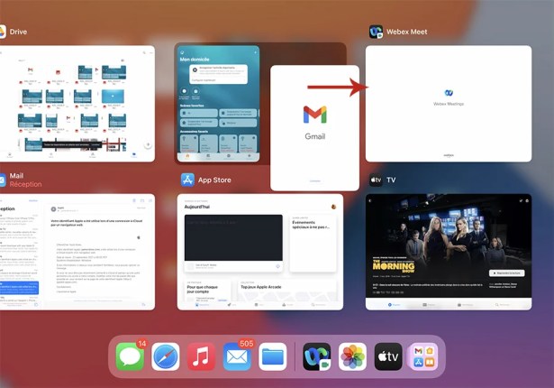Tap the Webex Meet app icon above its card

[x=376, y=32]
